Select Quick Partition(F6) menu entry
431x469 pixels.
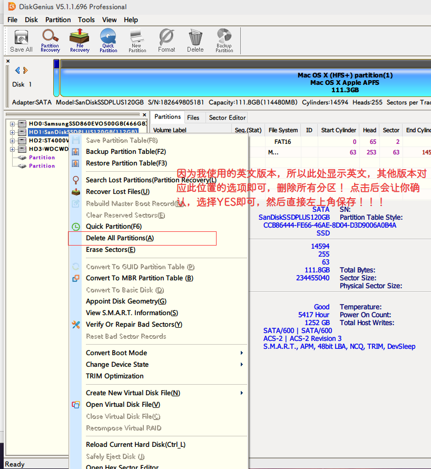tap(114, 227)
